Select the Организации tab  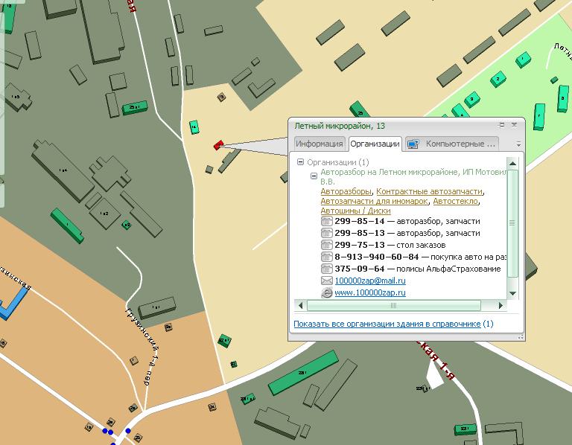coord(375,144)
